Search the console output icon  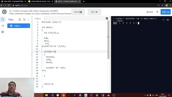[163, 20]
